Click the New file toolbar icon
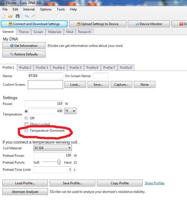 [x=4, y=16]
